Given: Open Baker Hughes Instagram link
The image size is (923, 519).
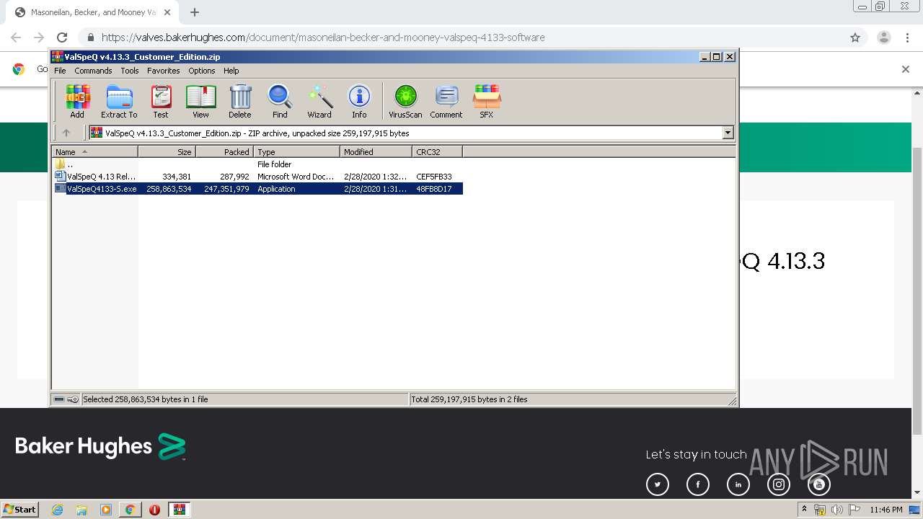Looking at the screenshot, I should coord(779,484).
